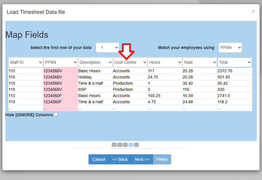Screen dimensions: 262x180
Task: Go back with the << Back button
Action: pos(120,159)
